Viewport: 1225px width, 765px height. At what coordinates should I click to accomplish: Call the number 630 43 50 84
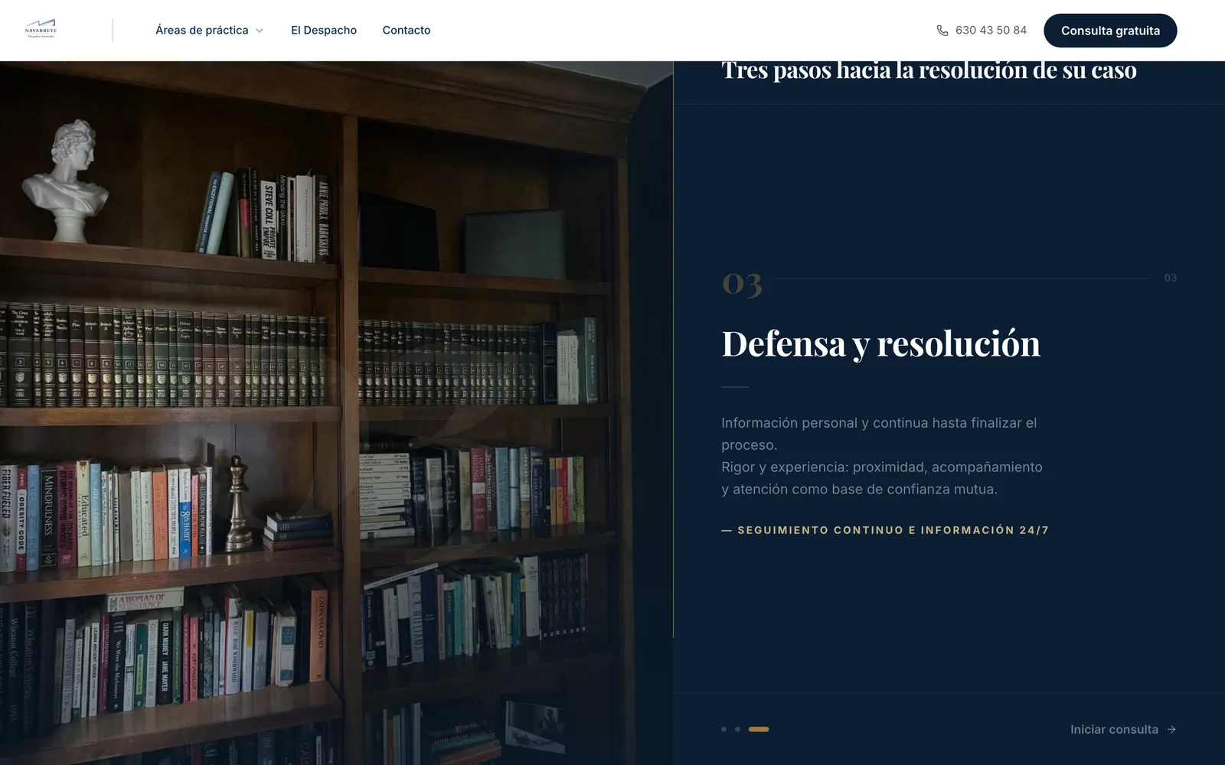[x=991, y=31]
